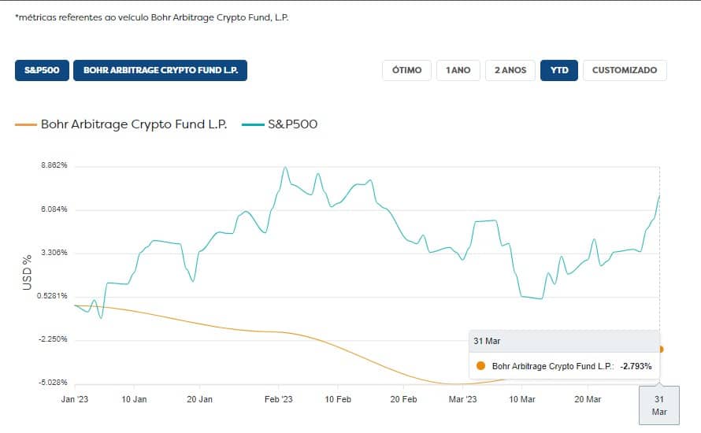Click the 6.084% y-axis label
The width and height of the screenshot is (701, 433).
point(54,209)
